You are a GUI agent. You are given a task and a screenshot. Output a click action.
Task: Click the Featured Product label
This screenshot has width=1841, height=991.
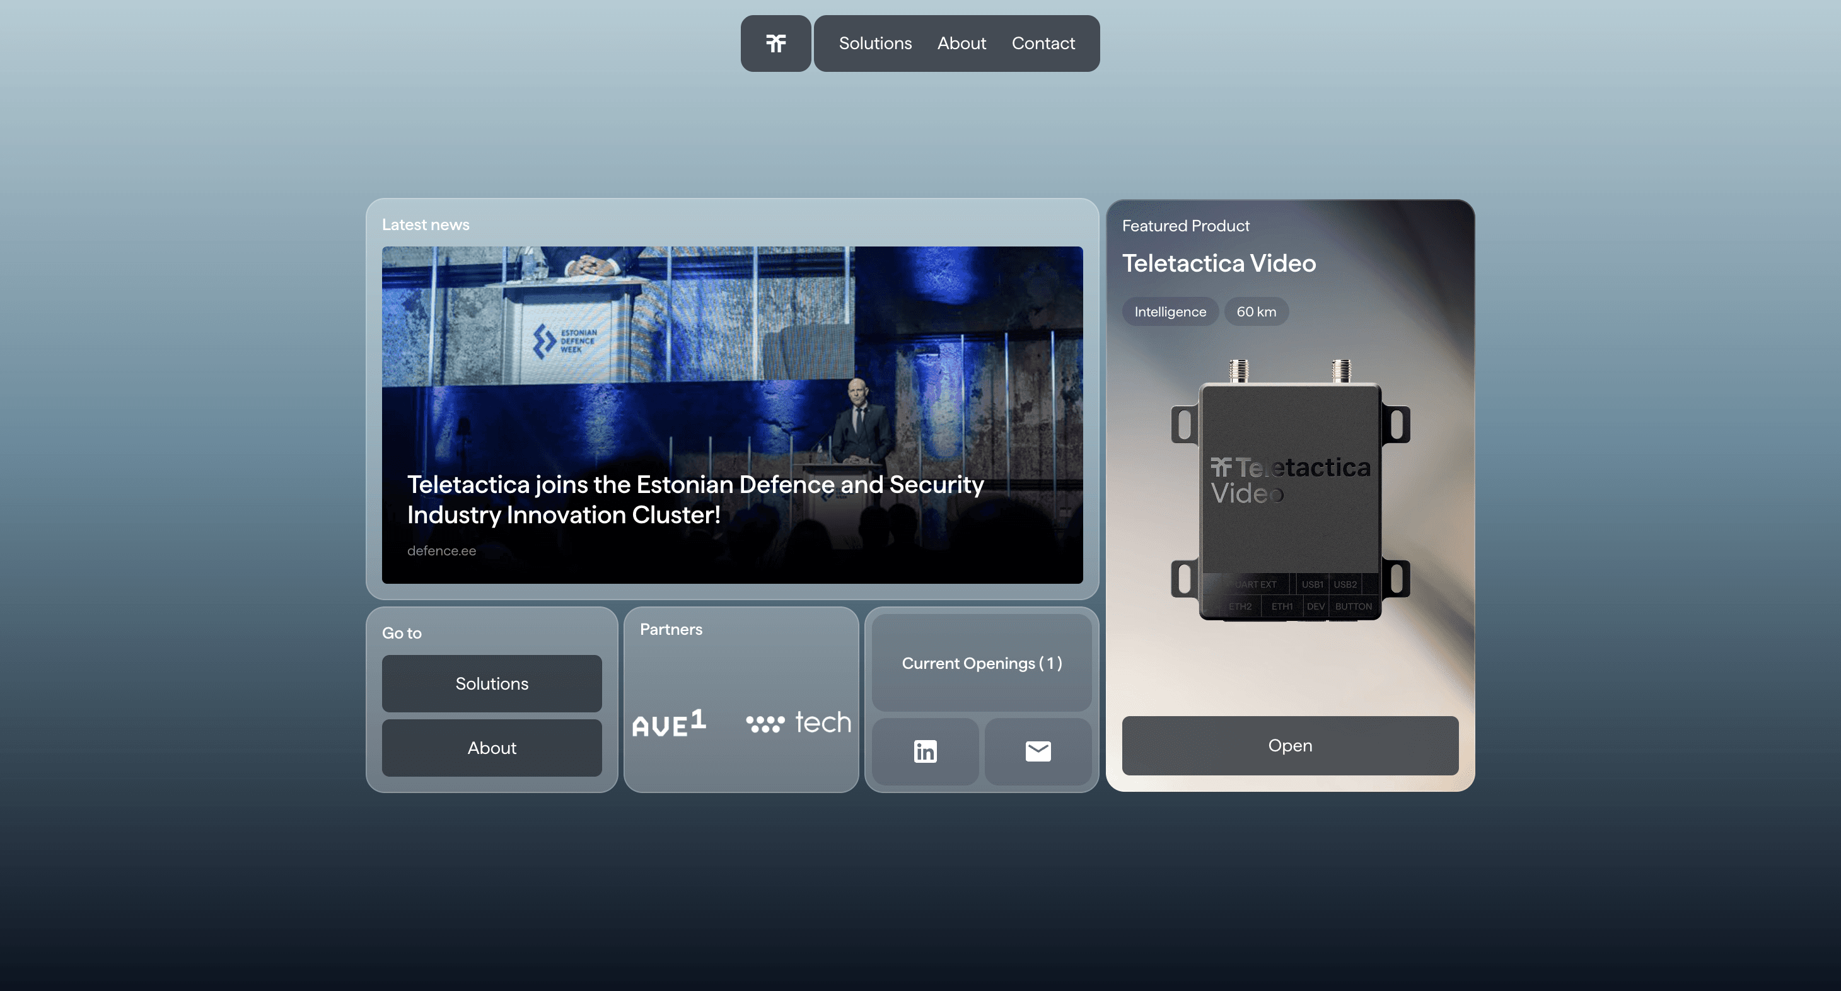tap(1185, 226)
